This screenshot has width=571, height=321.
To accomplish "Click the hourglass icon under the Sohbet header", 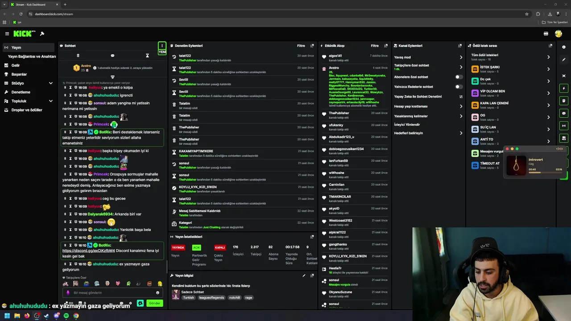I will click(x=147, y=56).
